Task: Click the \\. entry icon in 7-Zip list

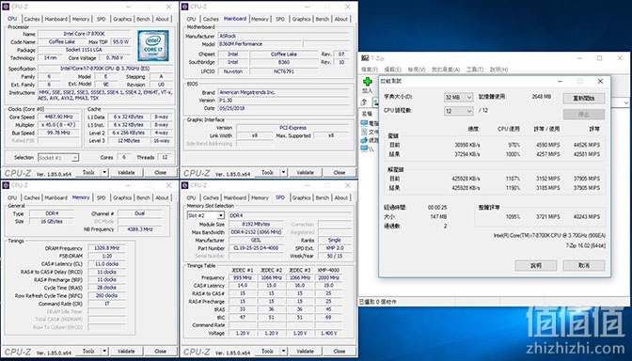Action: click(x=365, y=149)
